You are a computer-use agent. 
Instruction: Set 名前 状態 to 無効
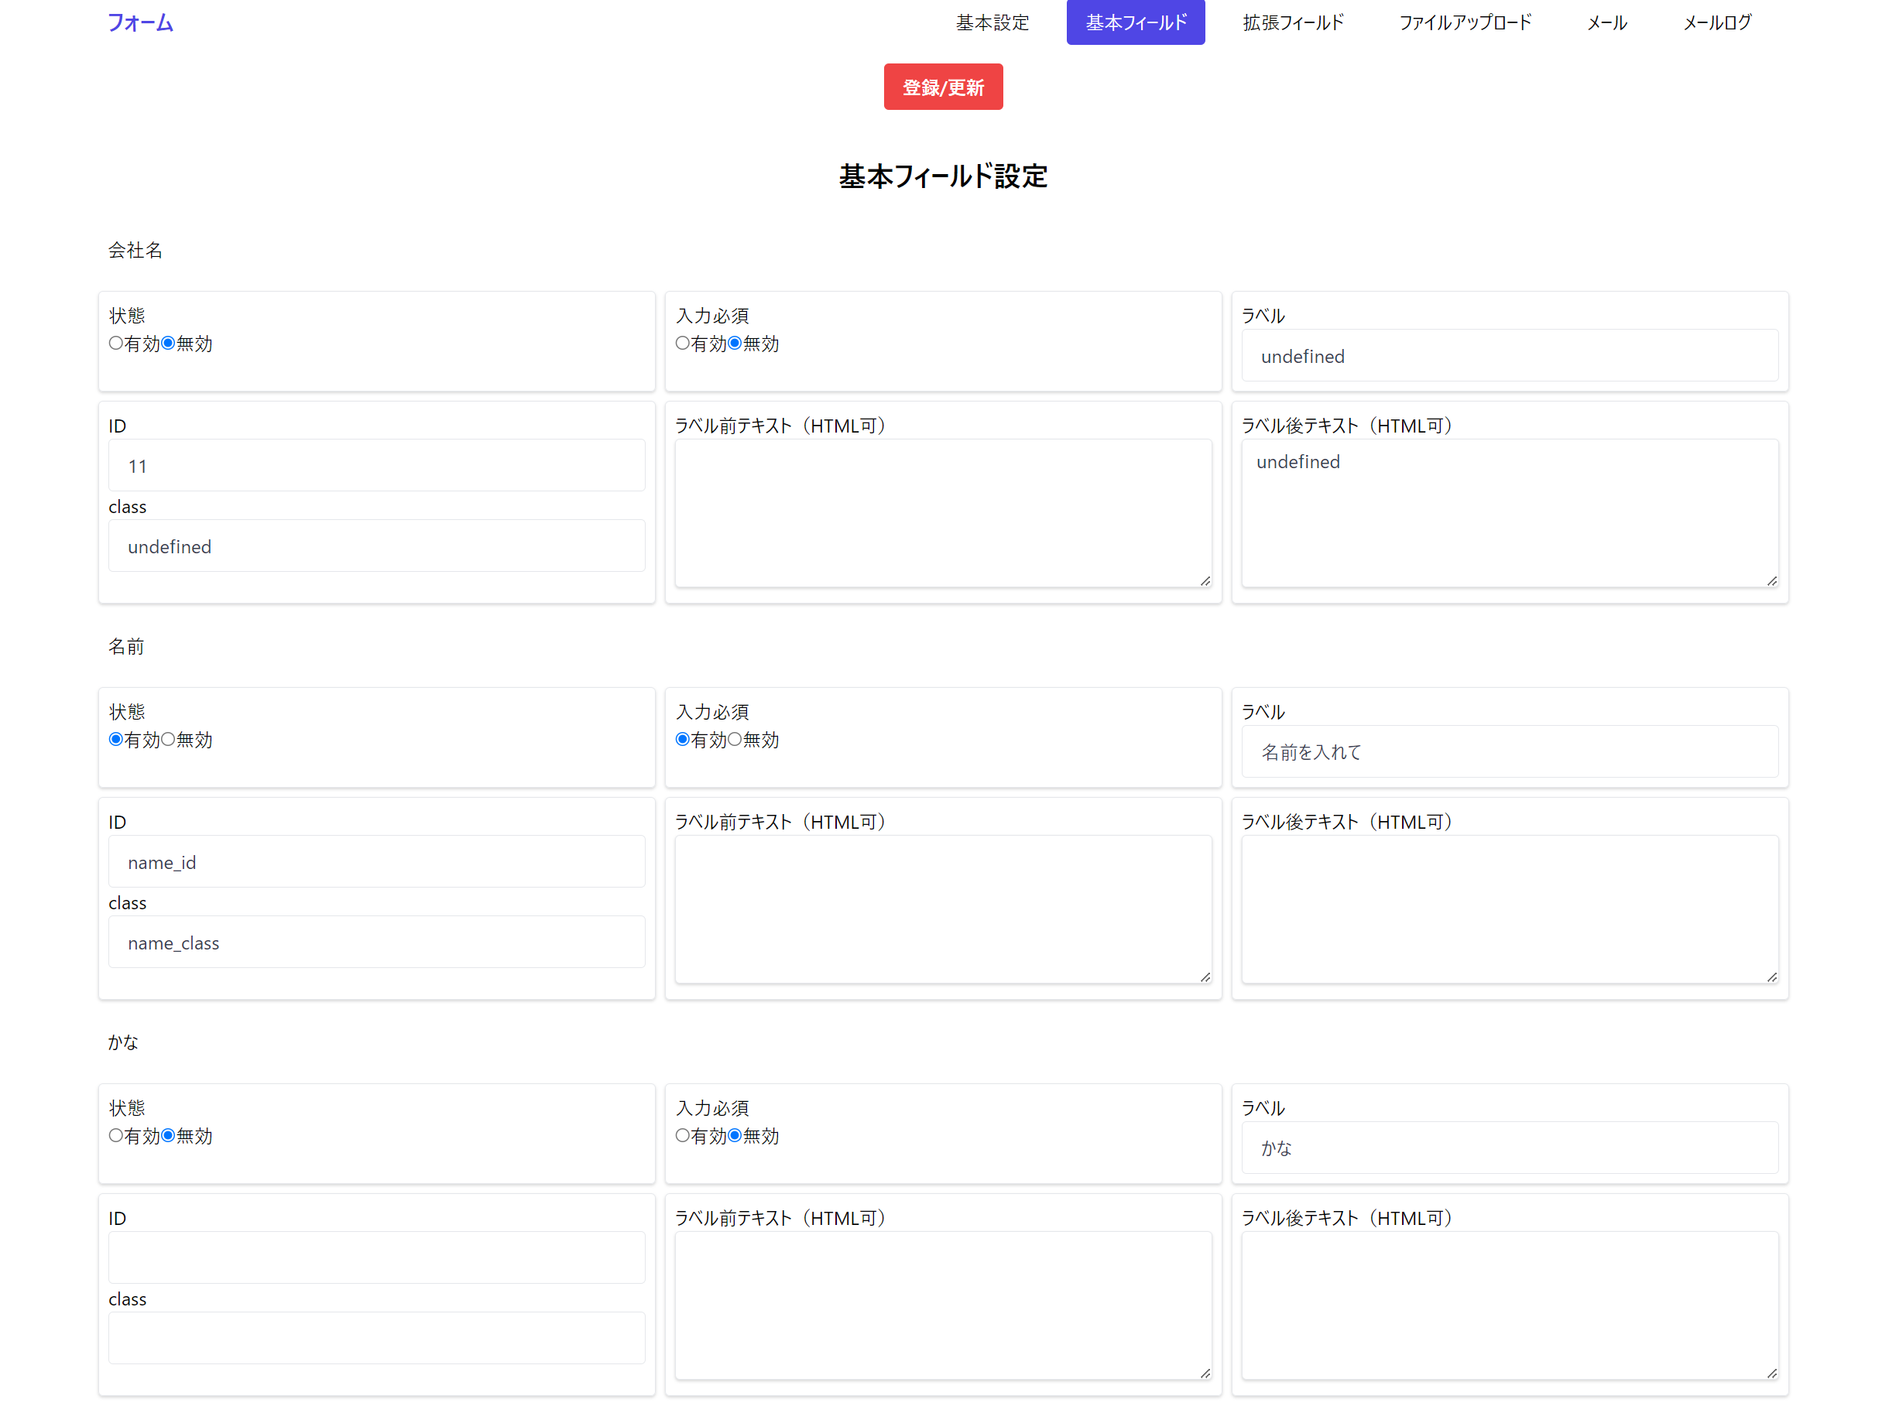pos(169,740)
